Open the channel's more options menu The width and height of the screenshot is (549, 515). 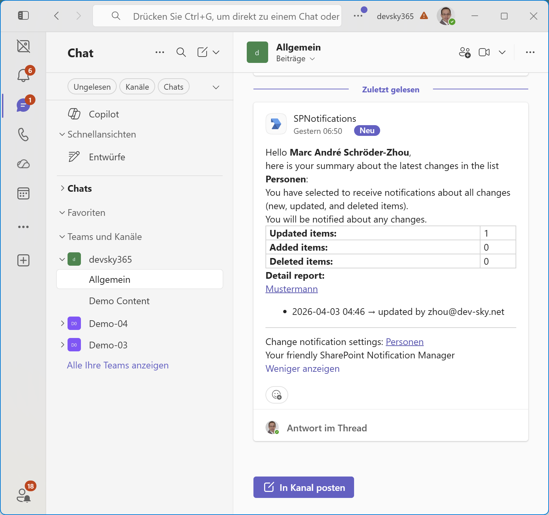(530, 52)
